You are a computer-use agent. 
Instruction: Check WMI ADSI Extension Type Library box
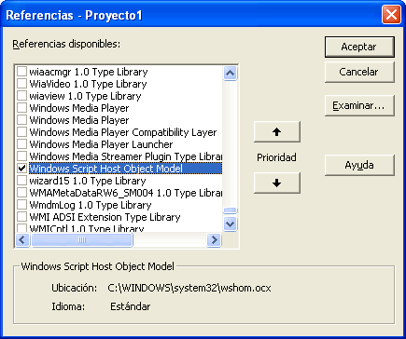[21, 217]
